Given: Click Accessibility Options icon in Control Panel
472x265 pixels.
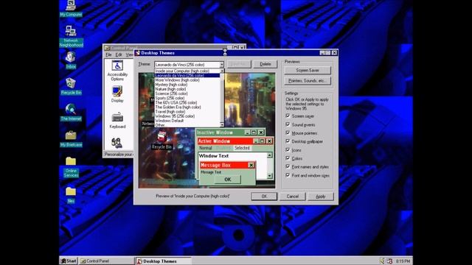Looking at the screenshot, I should tap(117, 66).
